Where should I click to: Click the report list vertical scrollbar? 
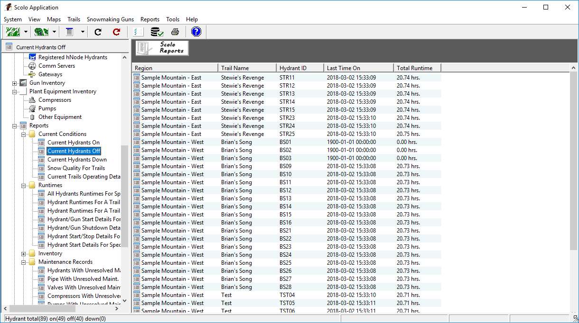573,189
